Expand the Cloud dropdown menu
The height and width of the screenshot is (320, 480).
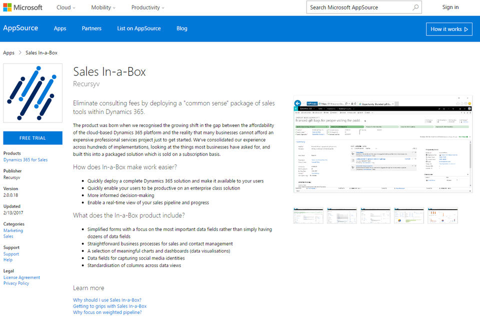point(66,7)
